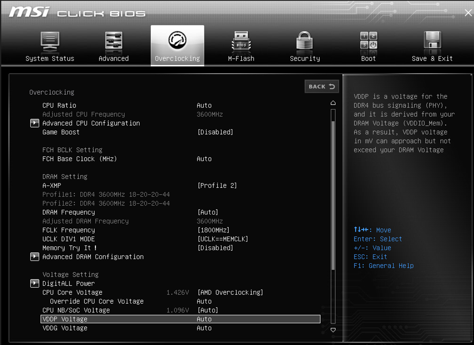Select Overclocking gauge icon
Viewport: 474px width, 345px height.
pos(177,40)
